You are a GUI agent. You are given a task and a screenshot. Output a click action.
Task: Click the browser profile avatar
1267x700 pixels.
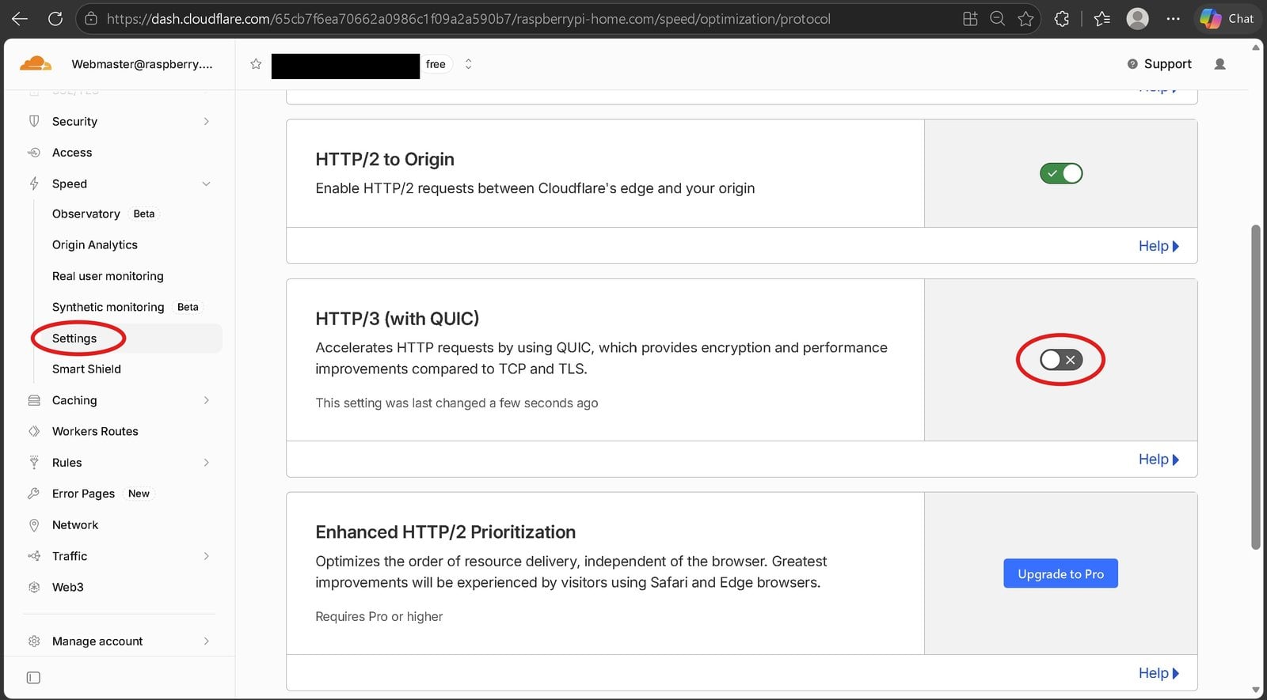pyautogui.click(x=1138, y=18)
